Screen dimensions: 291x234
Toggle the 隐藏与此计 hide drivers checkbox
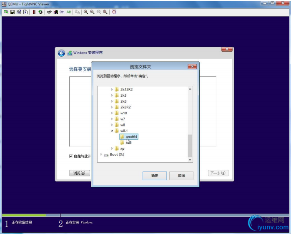pos(71,156)
